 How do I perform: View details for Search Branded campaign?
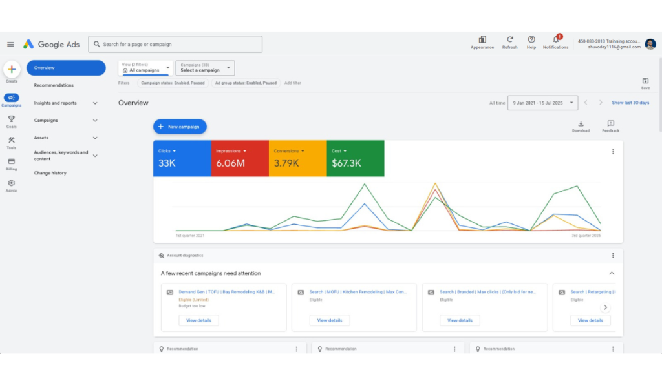pyautogui.click(x=460, y=320)
